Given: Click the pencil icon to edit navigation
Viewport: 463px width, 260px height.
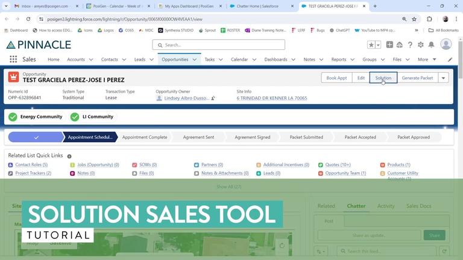Looking at the screenshot, I should coord(450,60).
